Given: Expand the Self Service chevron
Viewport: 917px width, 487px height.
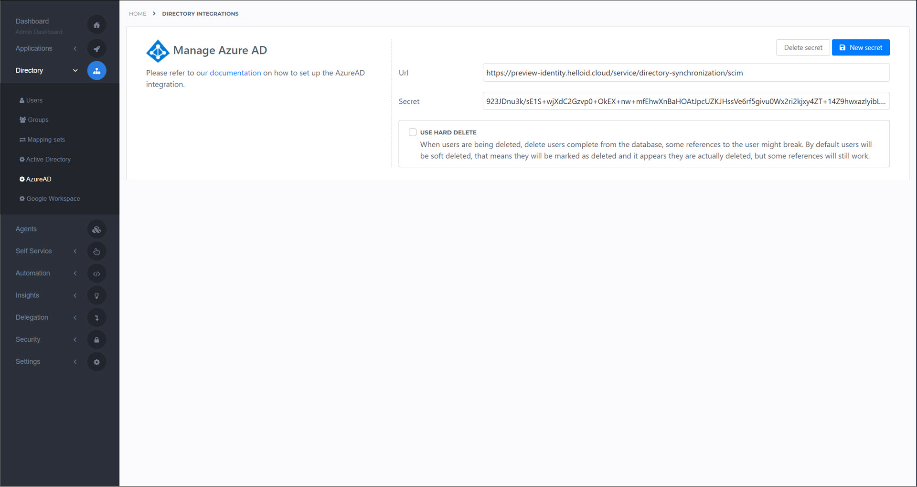Looking at the screenshot, I should coord(75,251).
